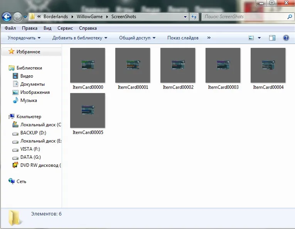Click into the search ScreenShots field
295x229 pixels.
click(x=243, y=17)
